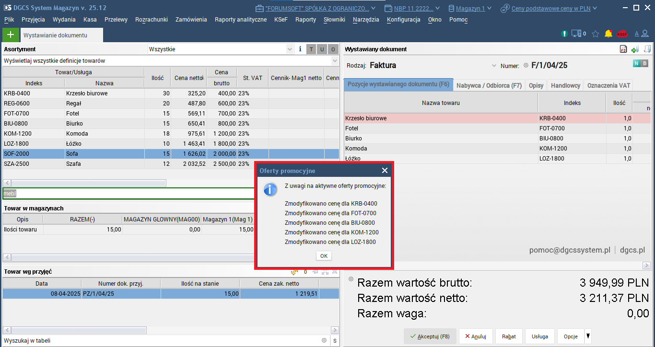Viewport: 655px width, 347px height.
Task: Click the green plus new-document icon
Action: (11, 35)
